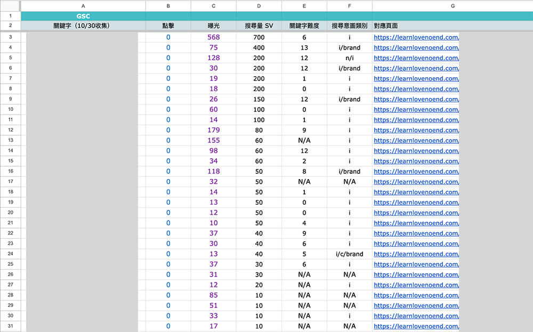Select the impressions cell showing 51
Viewport: 533px width, 332px height.
[x=214, y=305]
